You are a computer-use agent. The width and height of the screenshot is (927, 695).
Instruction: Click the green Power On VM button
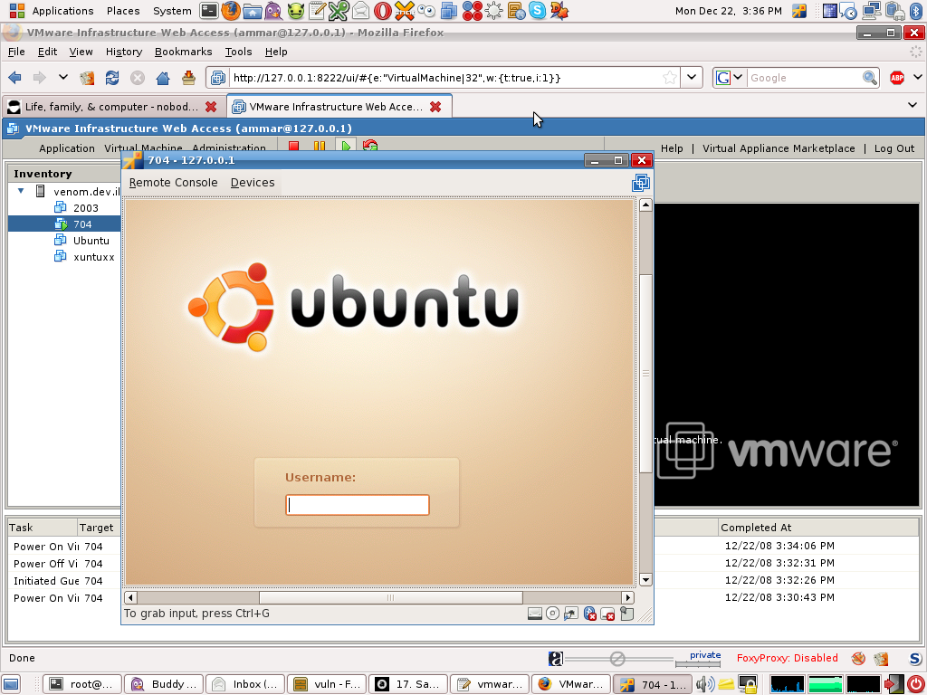[x=346, y=146]
